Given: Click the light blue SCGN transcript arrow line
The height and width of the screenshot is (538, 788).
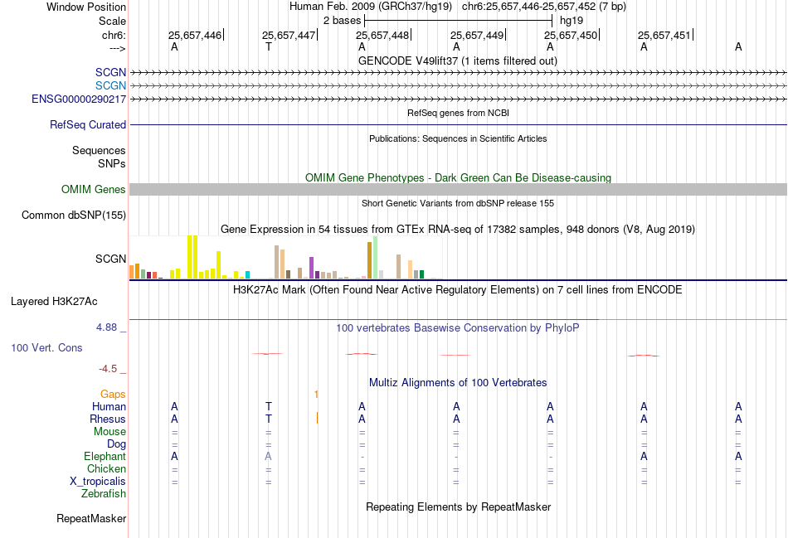Looking at the screenshot, I should [x=459, y=86].
